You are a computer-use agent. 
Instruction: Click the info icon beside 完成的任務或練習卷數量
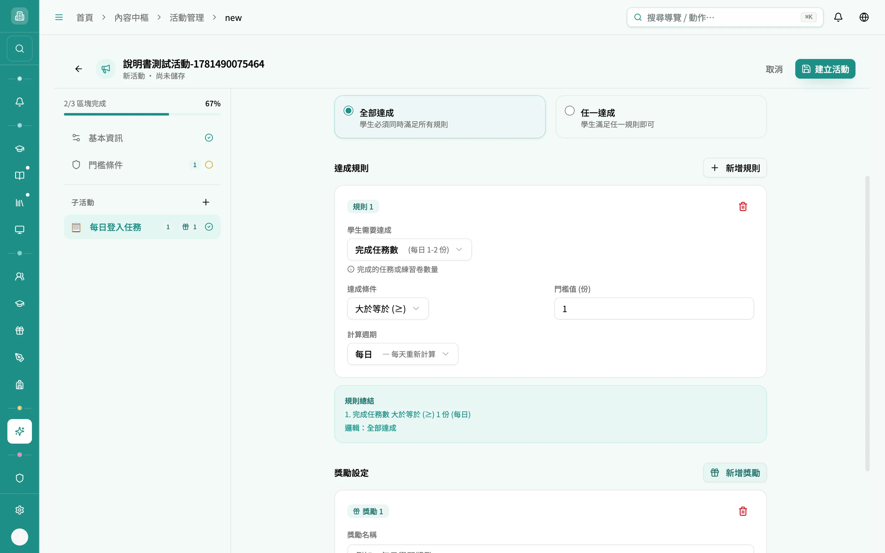pyautogui.click(x=351, y=269)
